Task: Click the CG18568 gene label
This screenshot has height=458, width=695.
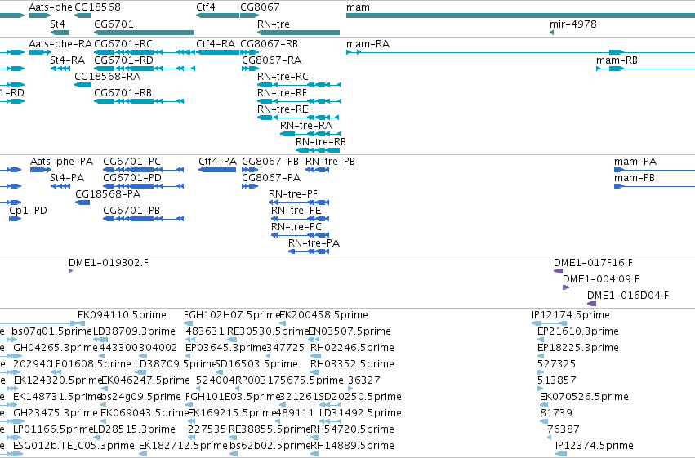Action: point(97,7)
